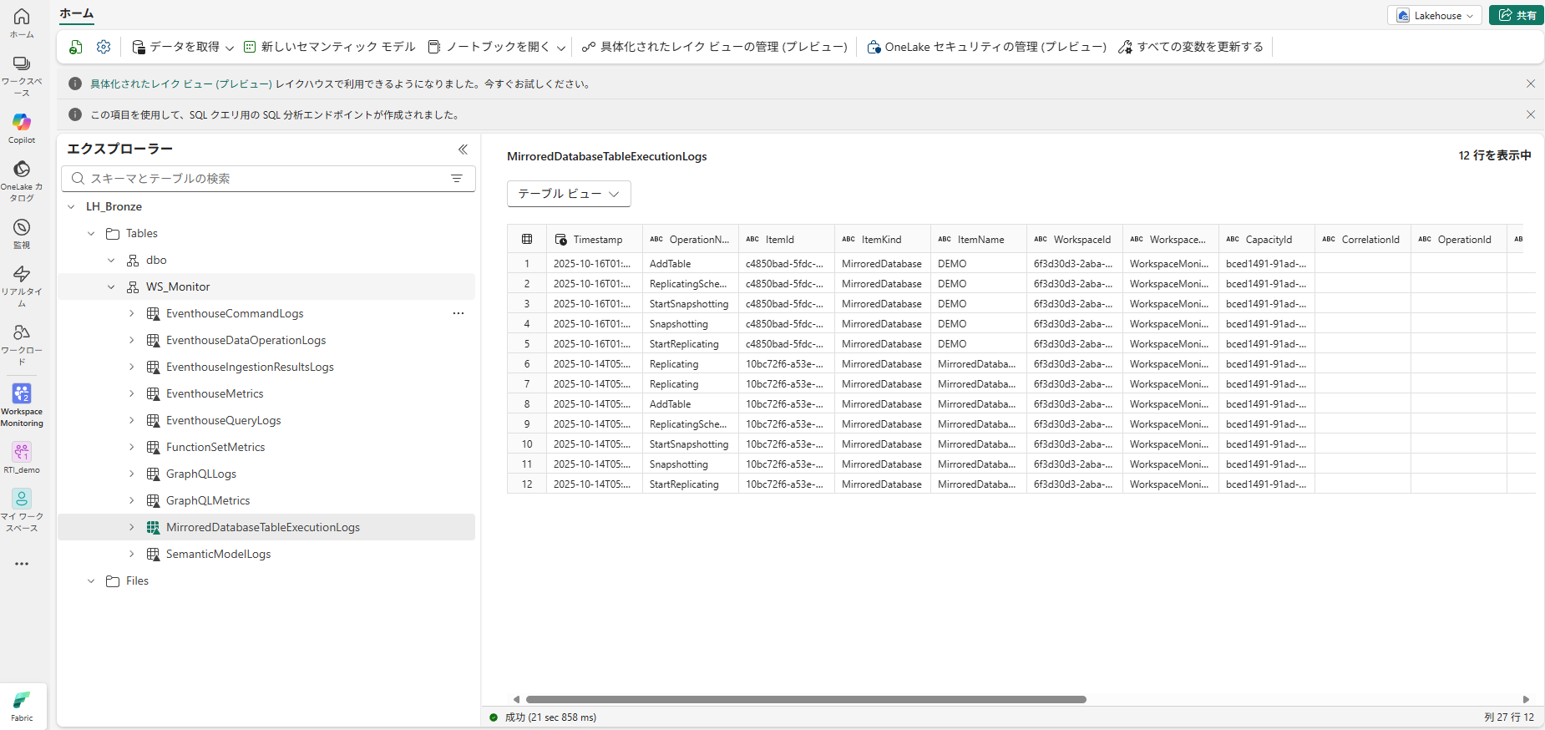Viewport: 1545px width, 730px height.
Task: Expand the MirroredDatabaseTableExecutionLogs table node
Action: pyautogui.click(x=132, y=527)
